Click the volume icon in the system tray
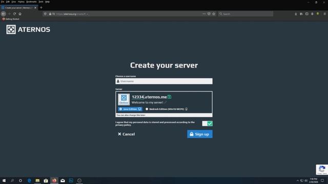This screenshot has height=184, width=328. click(306, 180)
